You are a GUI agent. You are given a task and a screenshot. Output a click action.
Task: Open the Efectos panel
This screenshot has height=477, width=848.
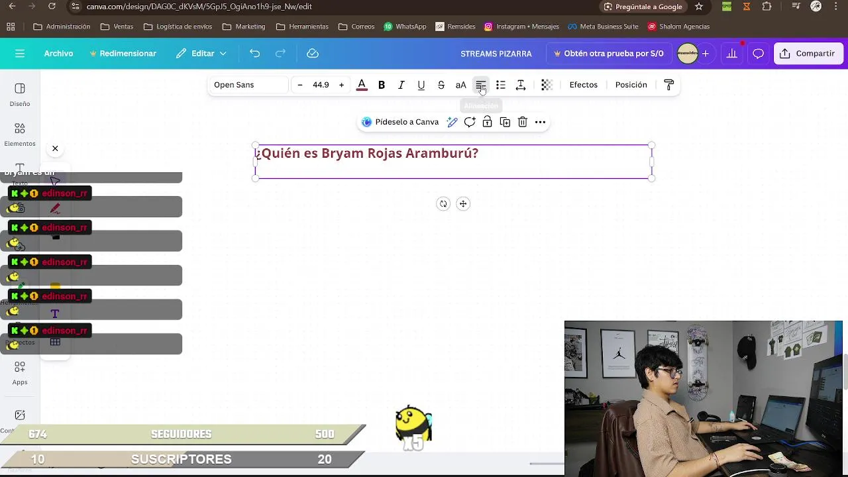[584, 85]
